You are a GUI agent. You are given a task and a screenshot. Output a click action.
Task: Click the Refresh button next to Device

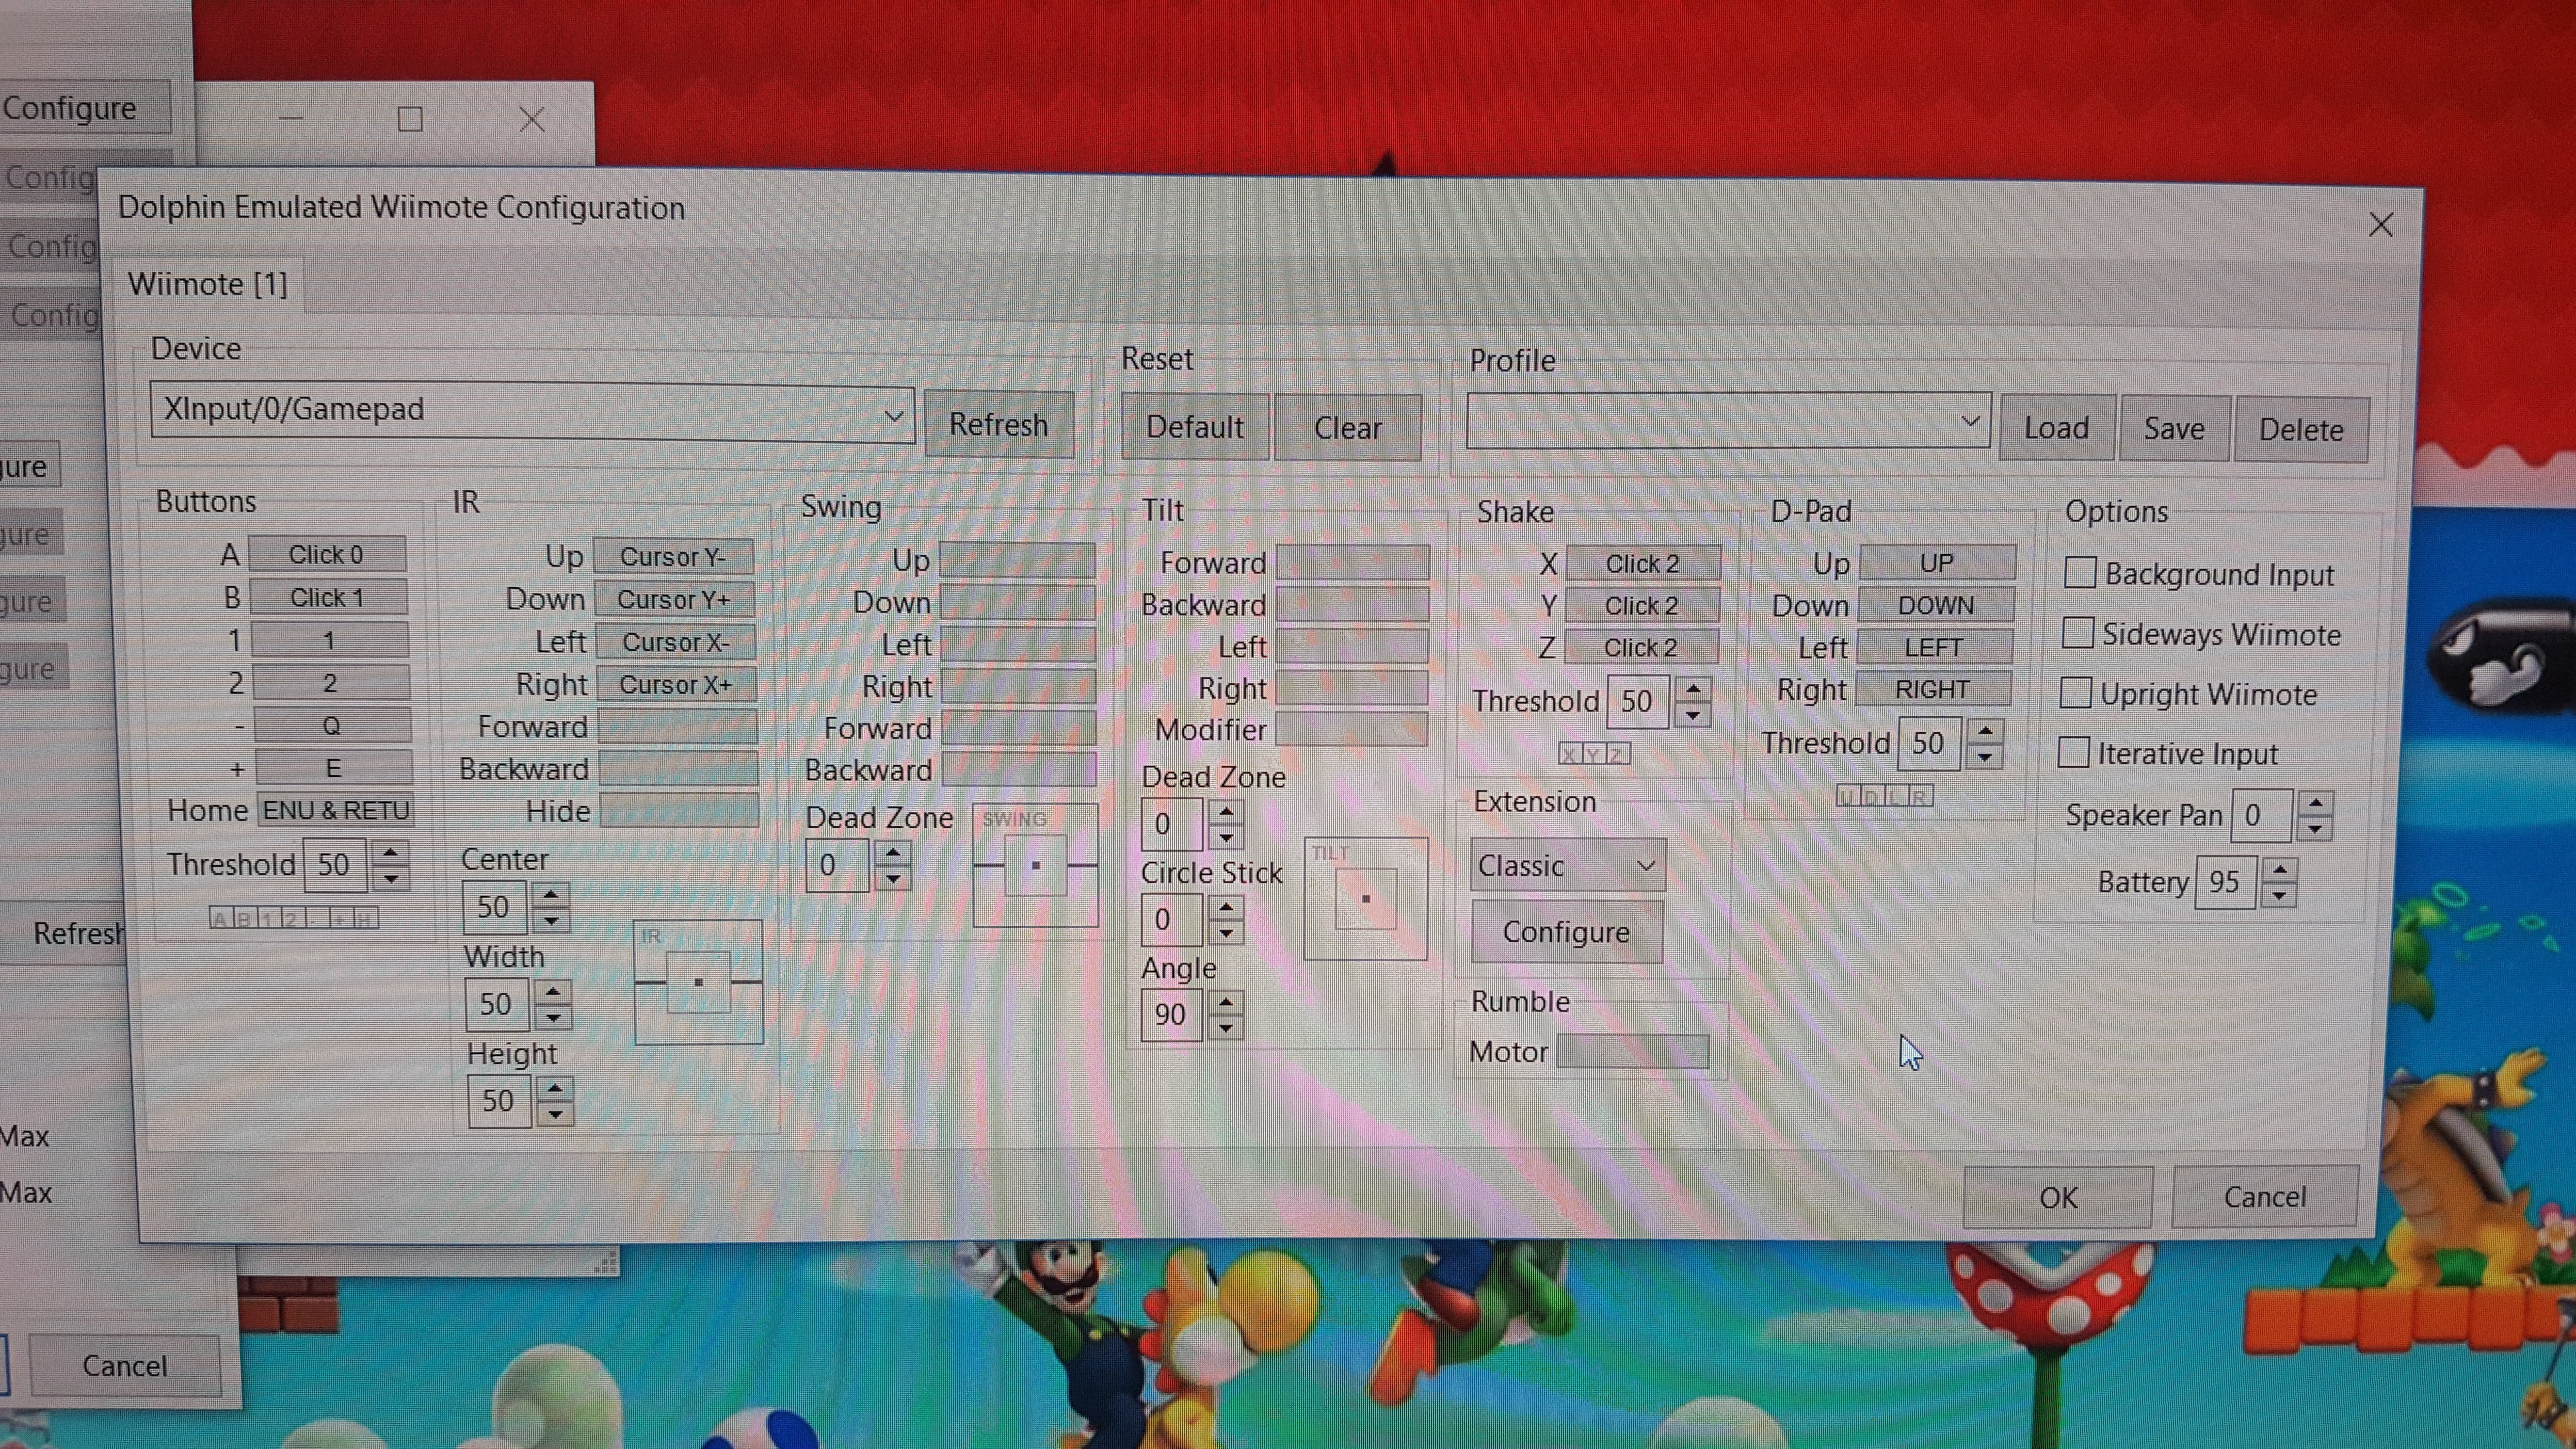[998, 424]
